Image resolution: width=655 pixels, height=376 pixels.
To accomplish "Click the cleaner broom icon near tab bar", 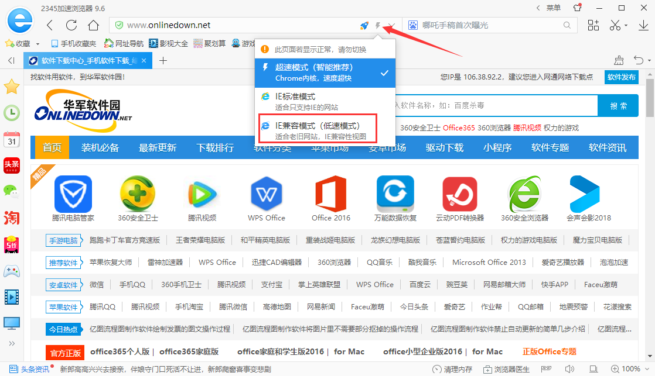I will 619,60.
